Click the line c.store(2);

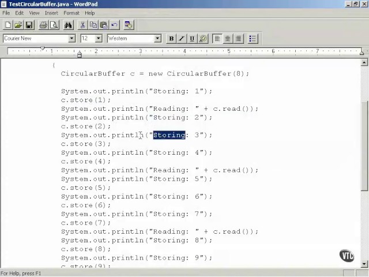[x=86, y=126]
